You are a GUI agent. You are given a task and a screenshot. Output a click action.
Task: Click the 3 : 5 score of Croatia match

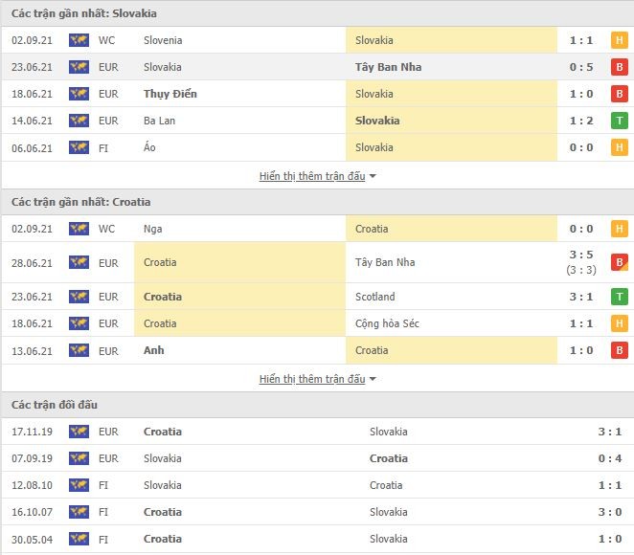pyautogui.click(x=581, y=255)
